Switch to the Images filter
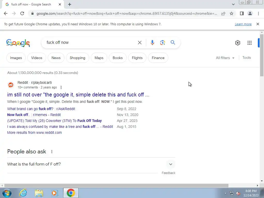 point(16,58)
